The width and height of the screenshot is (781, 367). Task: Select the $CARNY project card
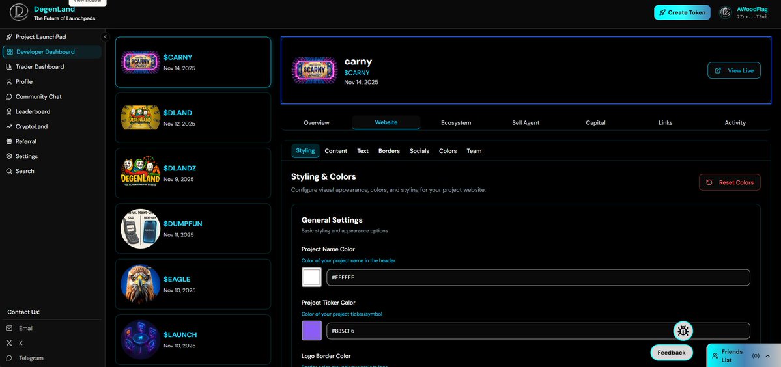[x=193, y=62]
